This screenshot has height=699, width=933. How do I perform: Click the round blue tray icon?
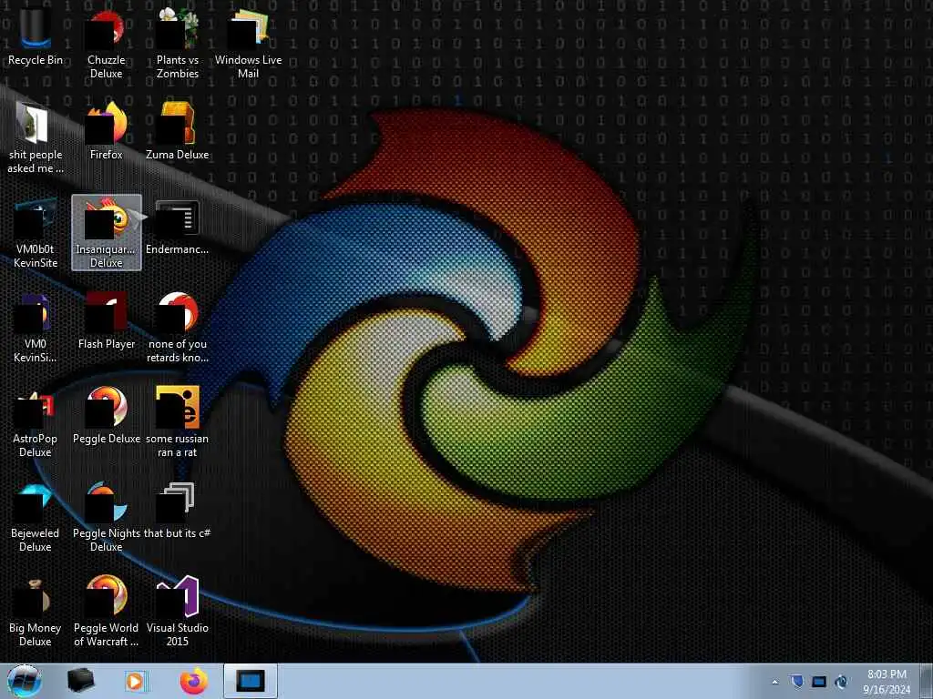pyautogui.click(x=841, y=682)
